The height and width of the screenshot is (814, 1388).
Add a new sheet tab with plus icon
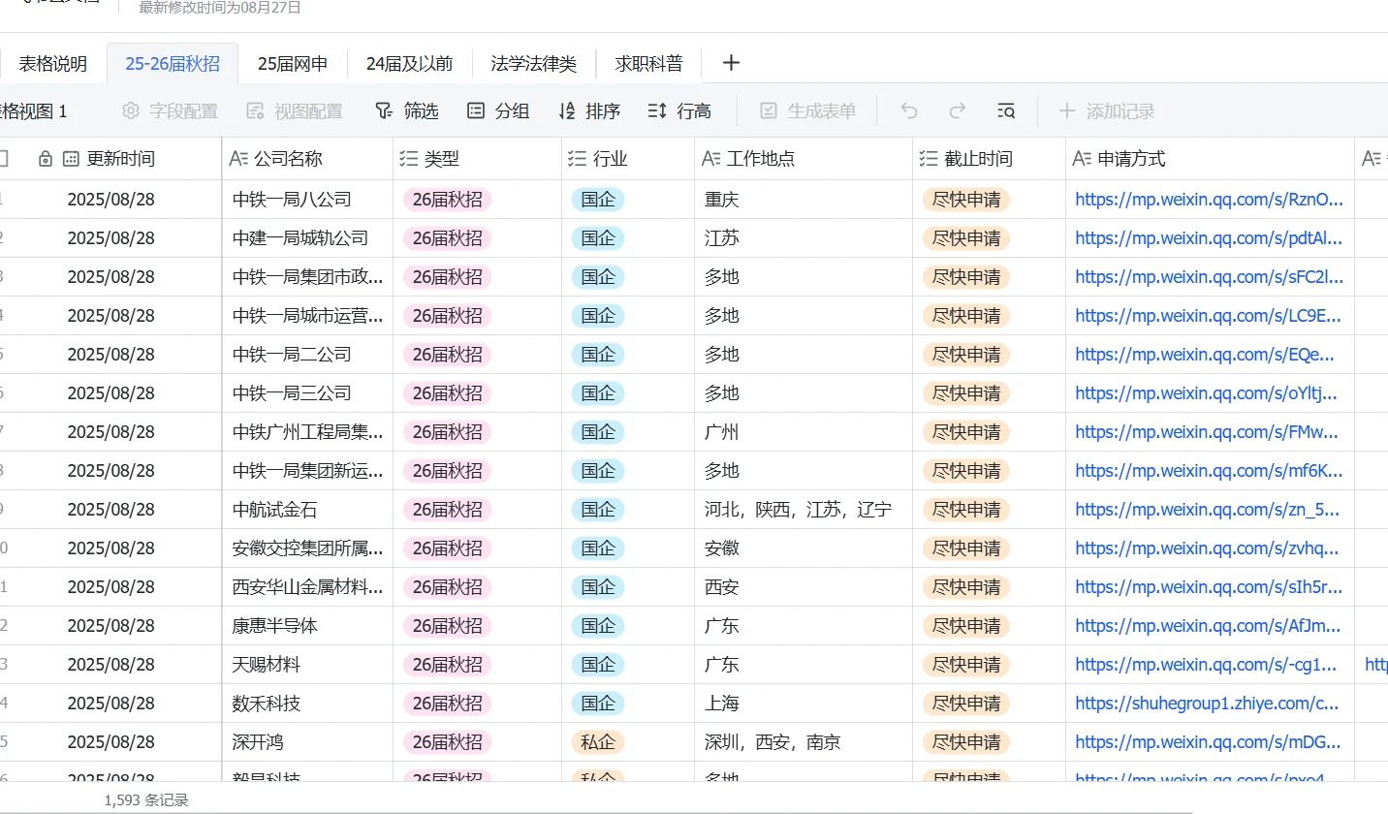tap(731, 63)
